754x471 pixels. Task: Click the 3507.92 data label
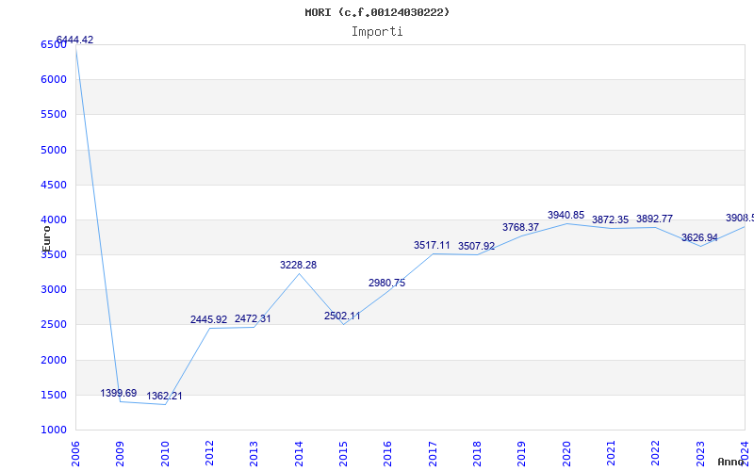click(x=477, y=246)
